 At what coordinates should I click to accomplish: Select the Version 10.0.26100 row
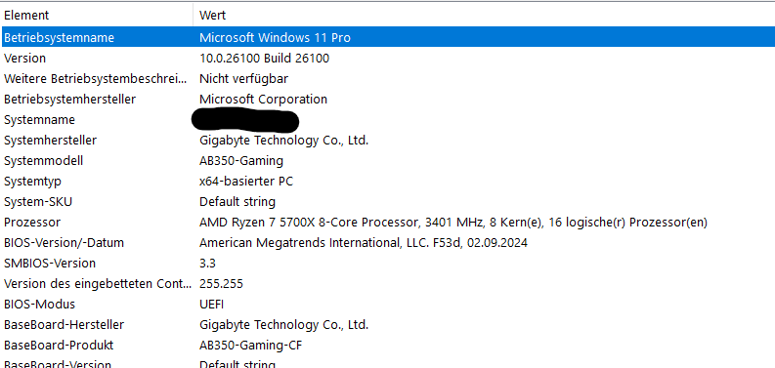[387, 59]
